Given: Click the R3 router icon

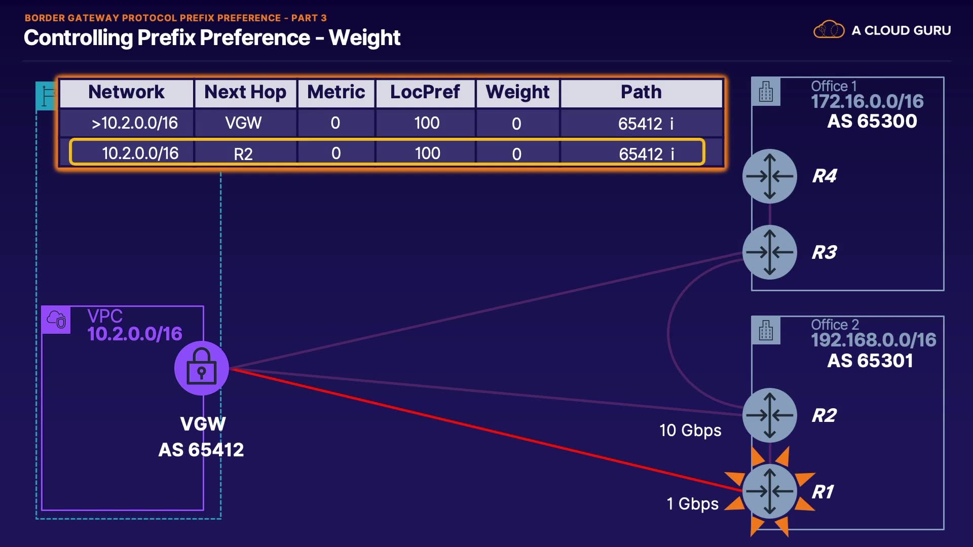Looking at the screenshot, I should click(x=769, y=252).
